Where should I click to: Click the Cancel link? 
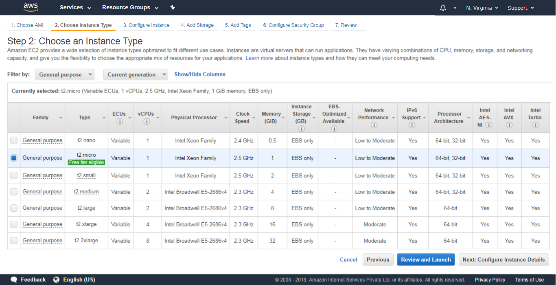(348, 260)
